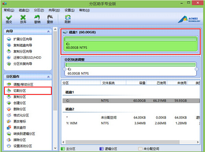Click the table horizontal scroll left arrow
Image resolution: width=205 pixels, height=152 pixels.
[x=63, y=142]
